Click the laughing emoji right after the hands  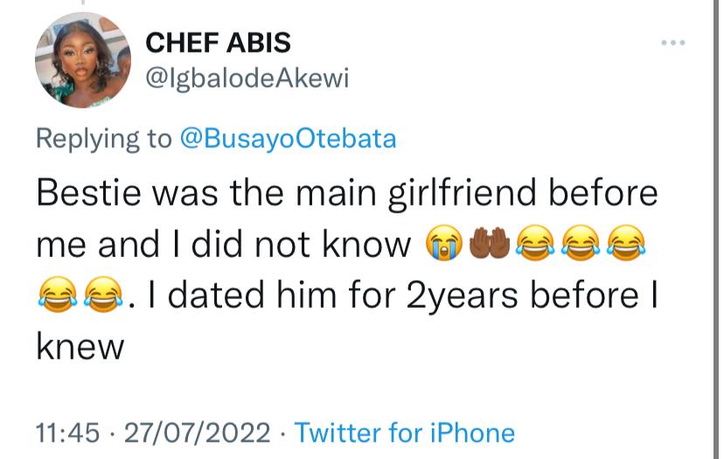click(x=536, y=243)
